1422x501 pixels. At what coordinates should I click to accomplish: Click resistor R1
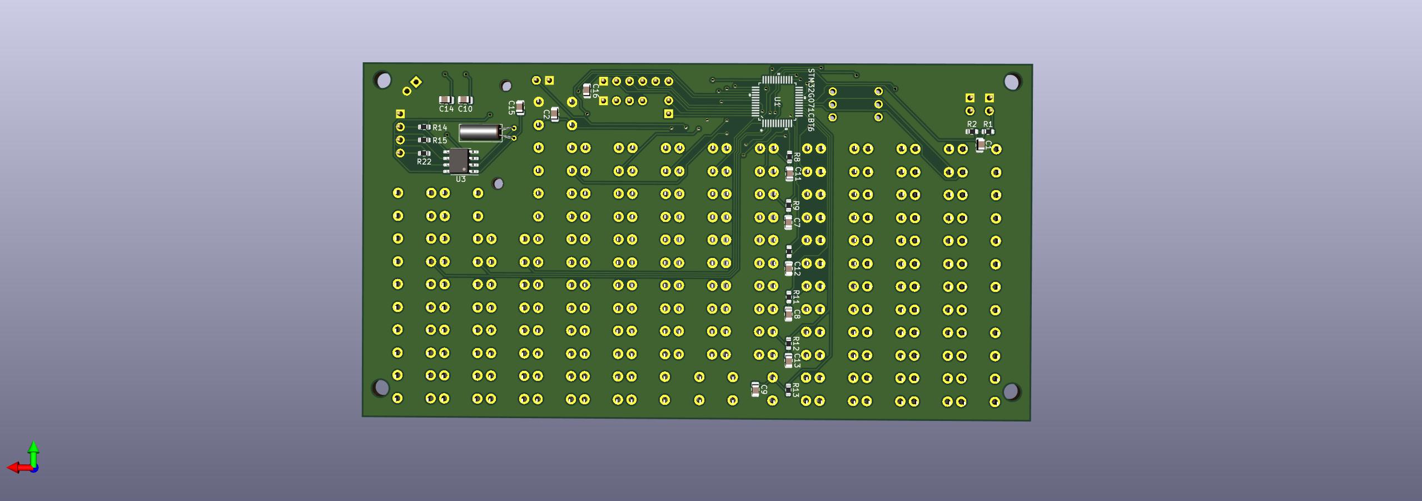pos(988,132)
